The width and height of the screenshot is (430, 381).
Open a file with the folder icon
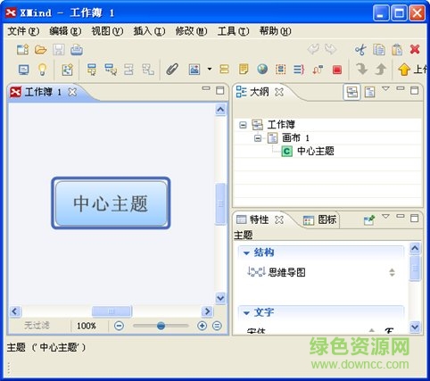pyautogui.click(x=41, y=49)
